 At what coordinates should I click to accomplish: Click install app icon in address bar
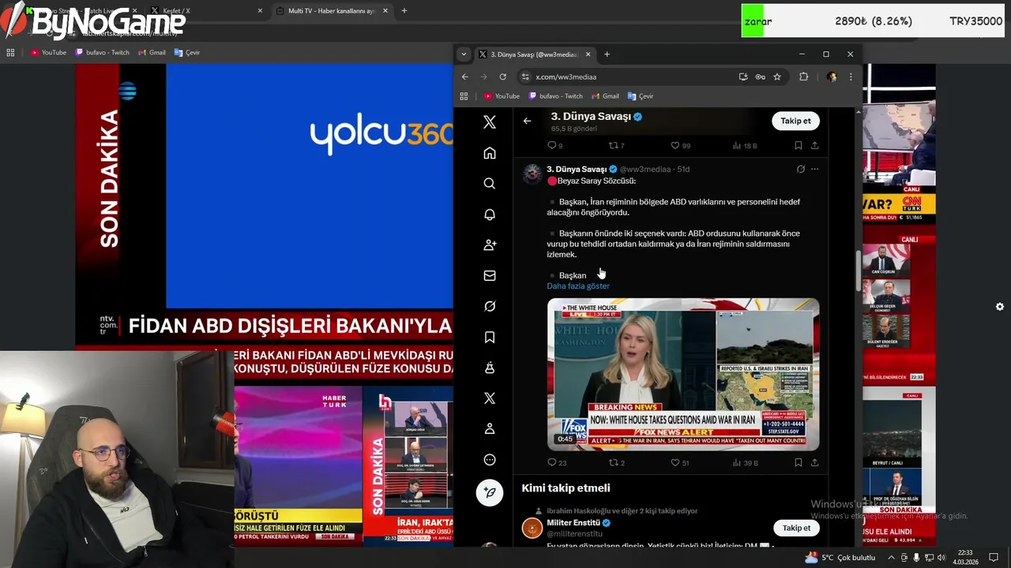point(743,77)
